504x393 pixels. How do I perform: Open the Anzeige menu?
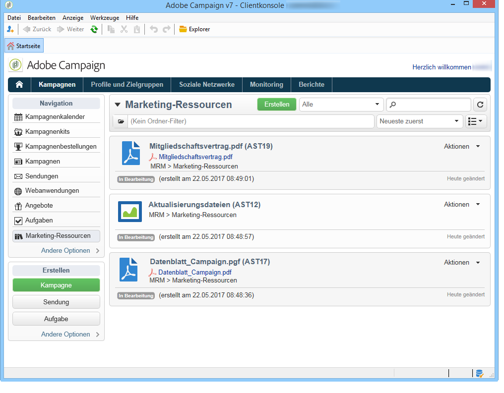pos(73,18)
